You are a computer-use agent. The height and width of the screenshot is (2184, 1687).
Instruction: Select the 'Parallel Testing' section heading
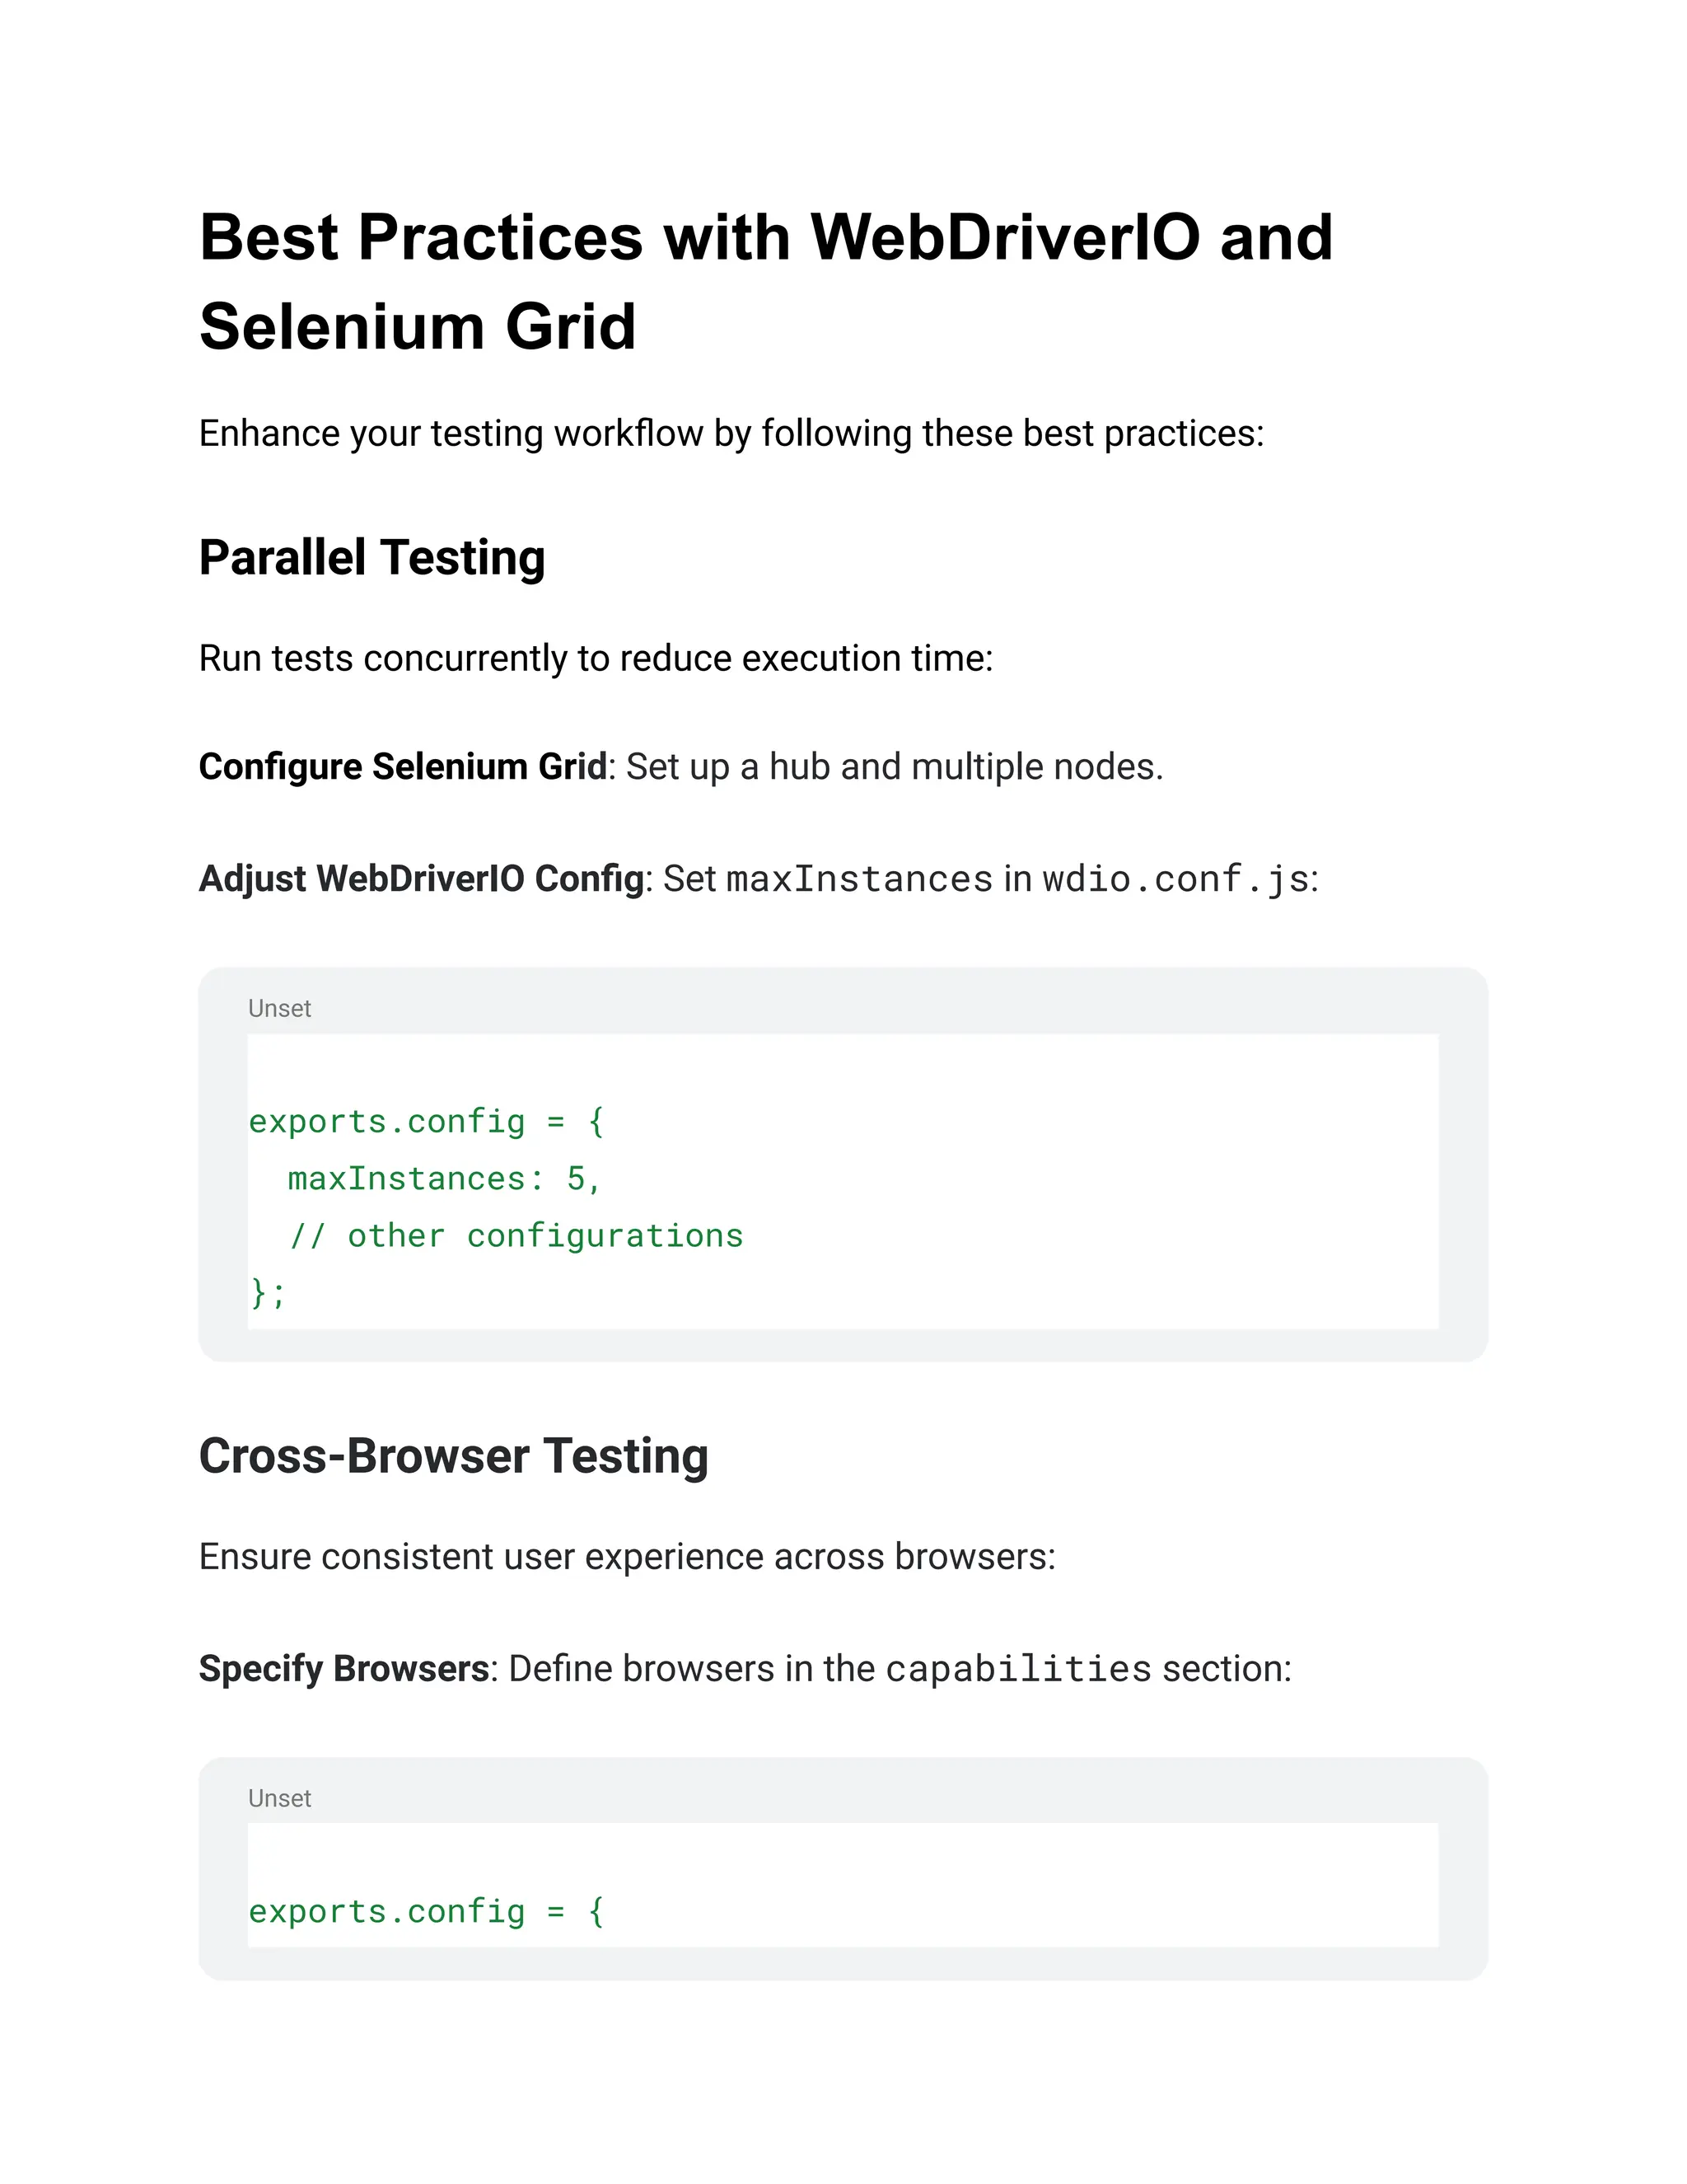[372, 557]
